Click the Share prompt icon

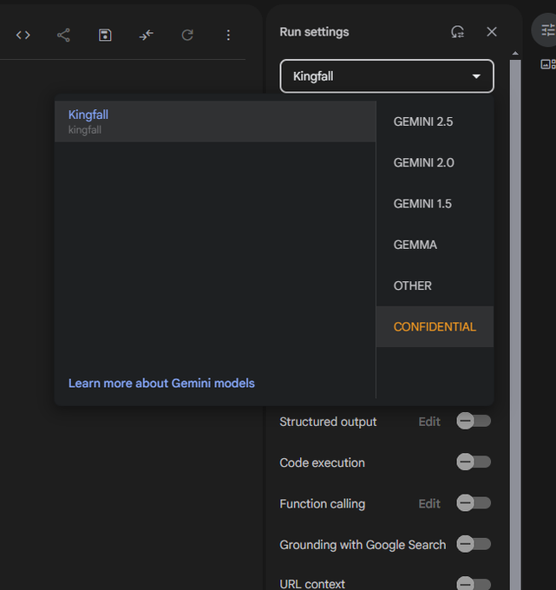(x=63, y=35)
